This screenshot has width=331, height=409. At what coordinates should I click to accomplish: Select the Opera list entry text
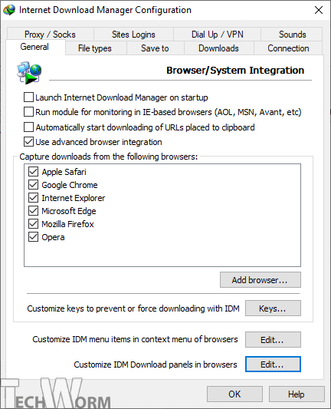[x=53, y=237]
